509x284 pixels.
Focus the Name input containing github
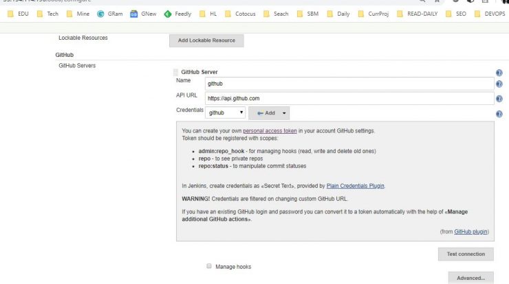[349, 84]
